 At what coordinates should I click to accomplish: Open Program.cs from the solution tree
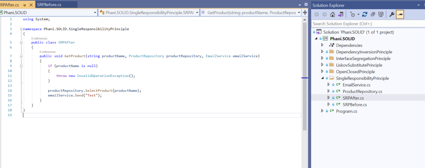pyautogui.click(x=346, y=111)
